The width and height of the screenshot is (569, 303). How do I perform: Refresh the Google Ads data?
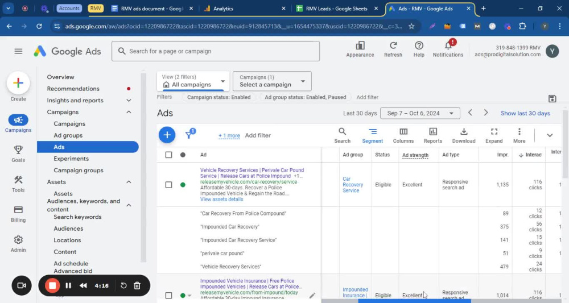pyautogui.click(x=393, y=49)
